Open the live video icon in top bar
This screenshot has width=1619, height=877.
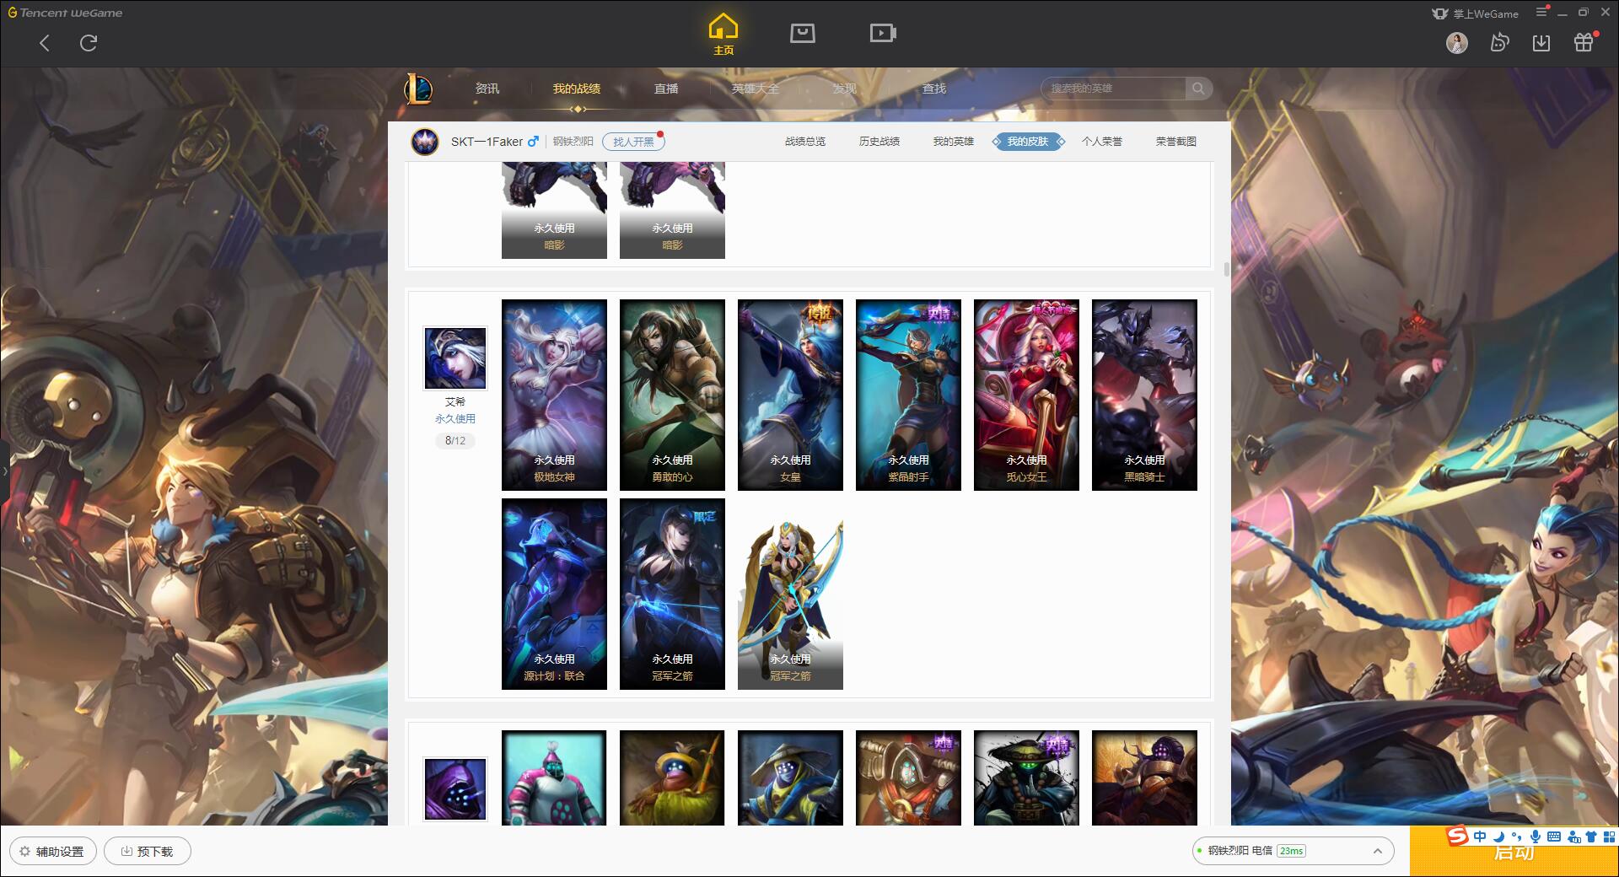[x=883, y=33]
